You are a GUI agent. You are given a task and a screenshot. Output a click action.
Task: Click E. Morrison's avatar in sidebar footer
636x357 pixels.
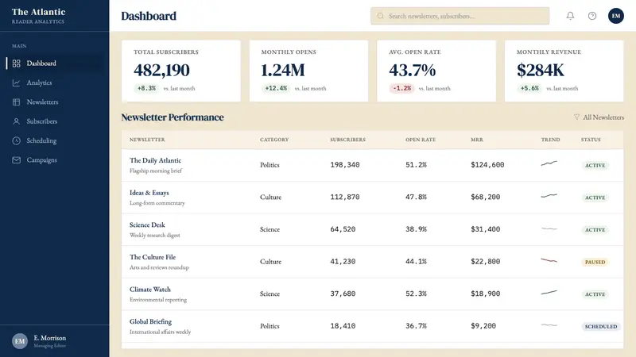click(x=19, y=341)
